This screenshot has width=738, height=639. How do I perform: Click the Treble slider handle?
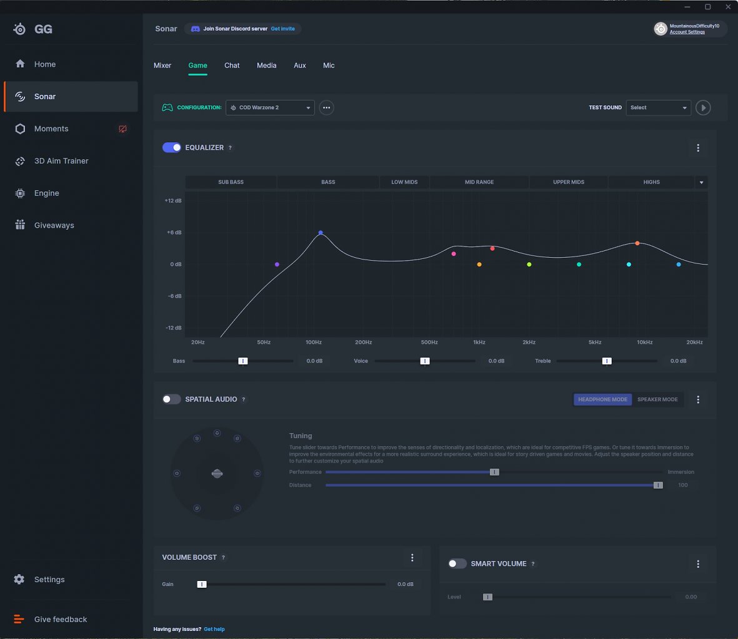coord(607,361)
